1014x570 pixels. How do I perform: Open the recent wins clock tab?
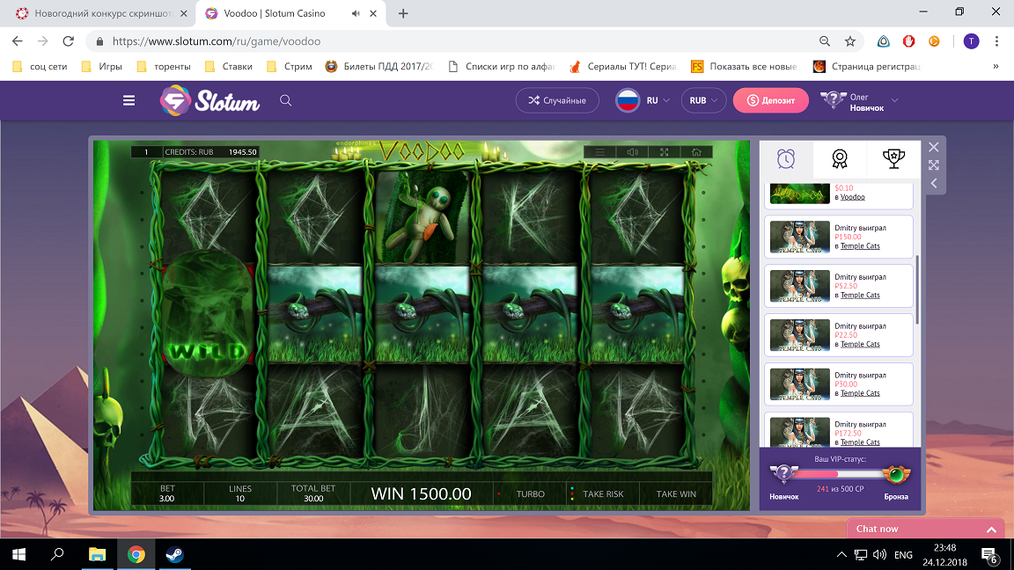tap(786, 159)
